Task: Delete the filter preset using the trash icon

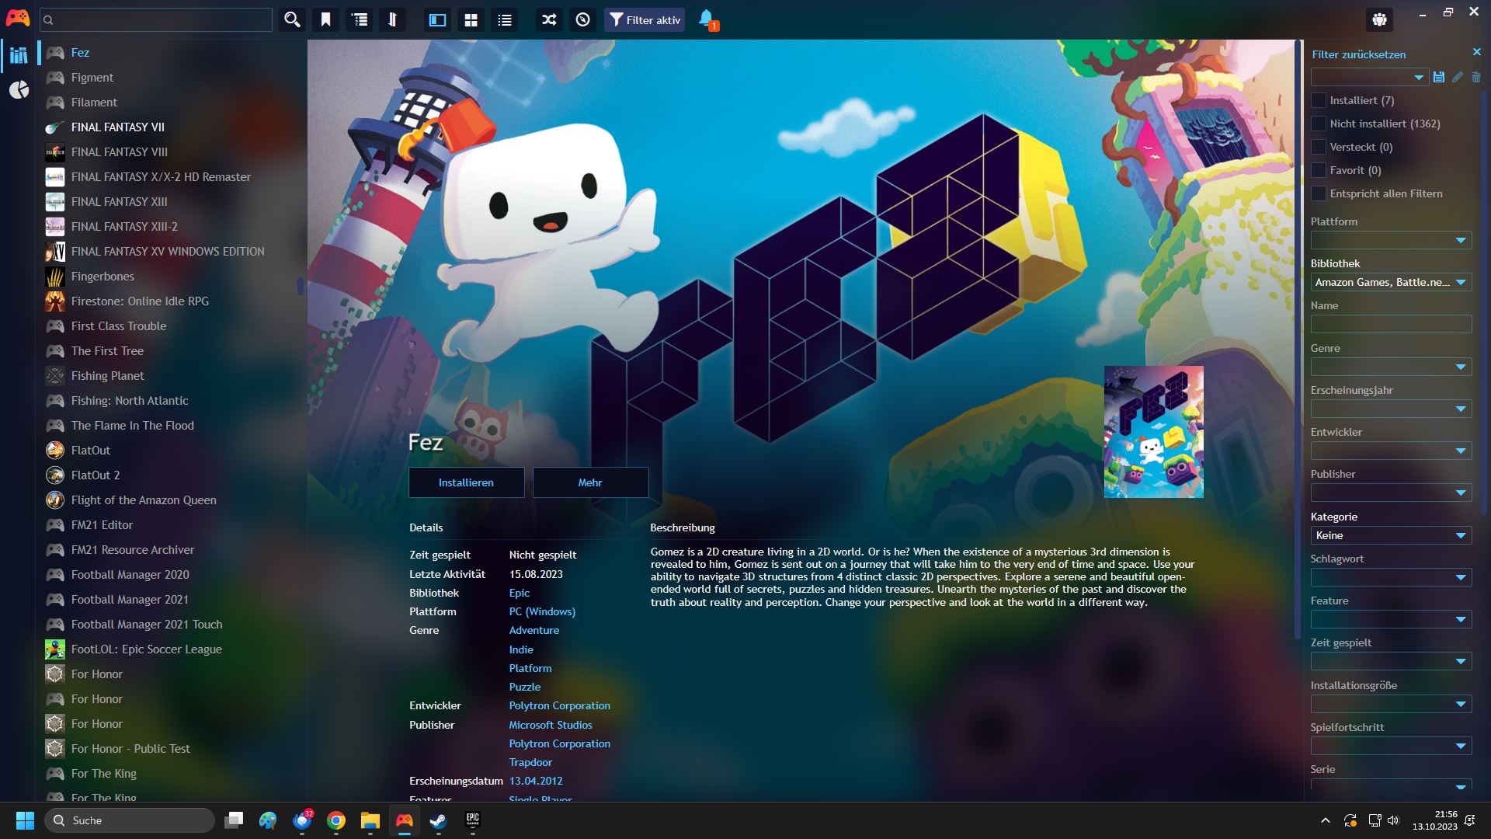Action: (x=1476, y=77)
